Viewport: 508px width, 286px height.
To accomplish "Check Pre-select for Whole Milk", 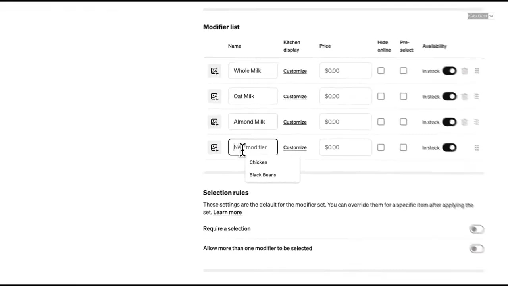I will 403,71.
